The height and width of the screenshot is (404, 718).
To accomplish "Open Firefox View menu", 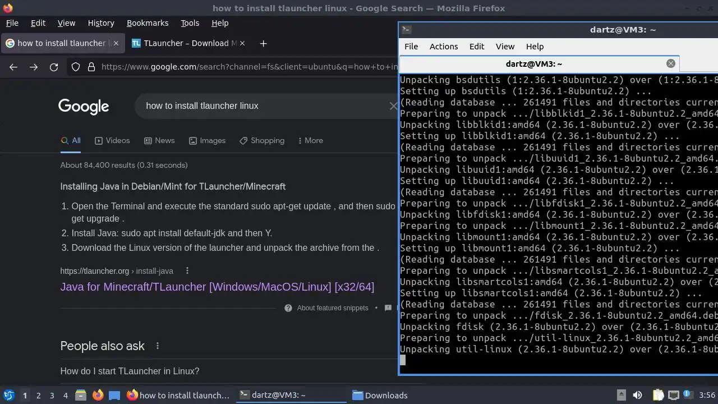I will coord(66,23).
